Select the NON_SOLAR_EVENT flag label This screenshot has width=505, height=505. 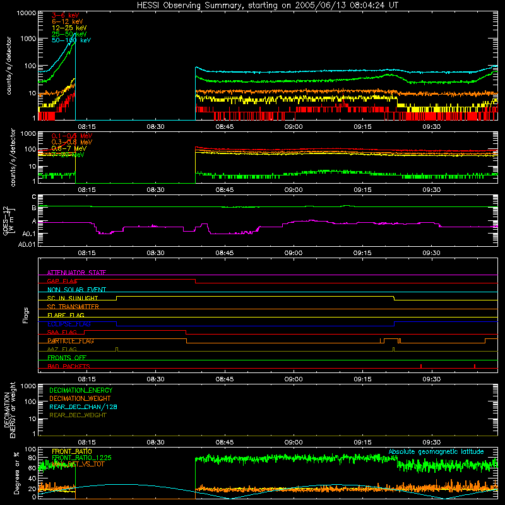click(x=76, y=290)
